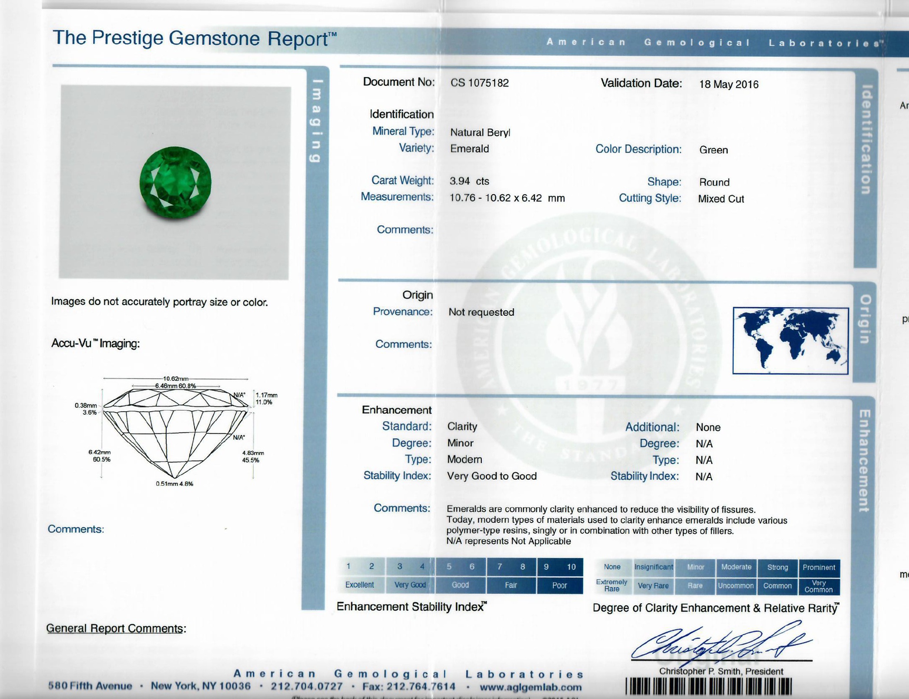The image size is (909, 699).
Task: Click the '10.62mm' width dimension label
Action: click(176, 379)
